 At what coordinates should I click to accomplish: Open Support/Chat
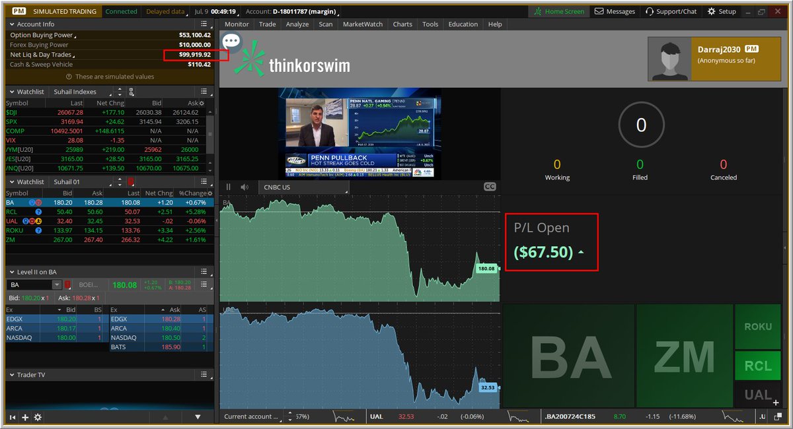click(671, 11)
